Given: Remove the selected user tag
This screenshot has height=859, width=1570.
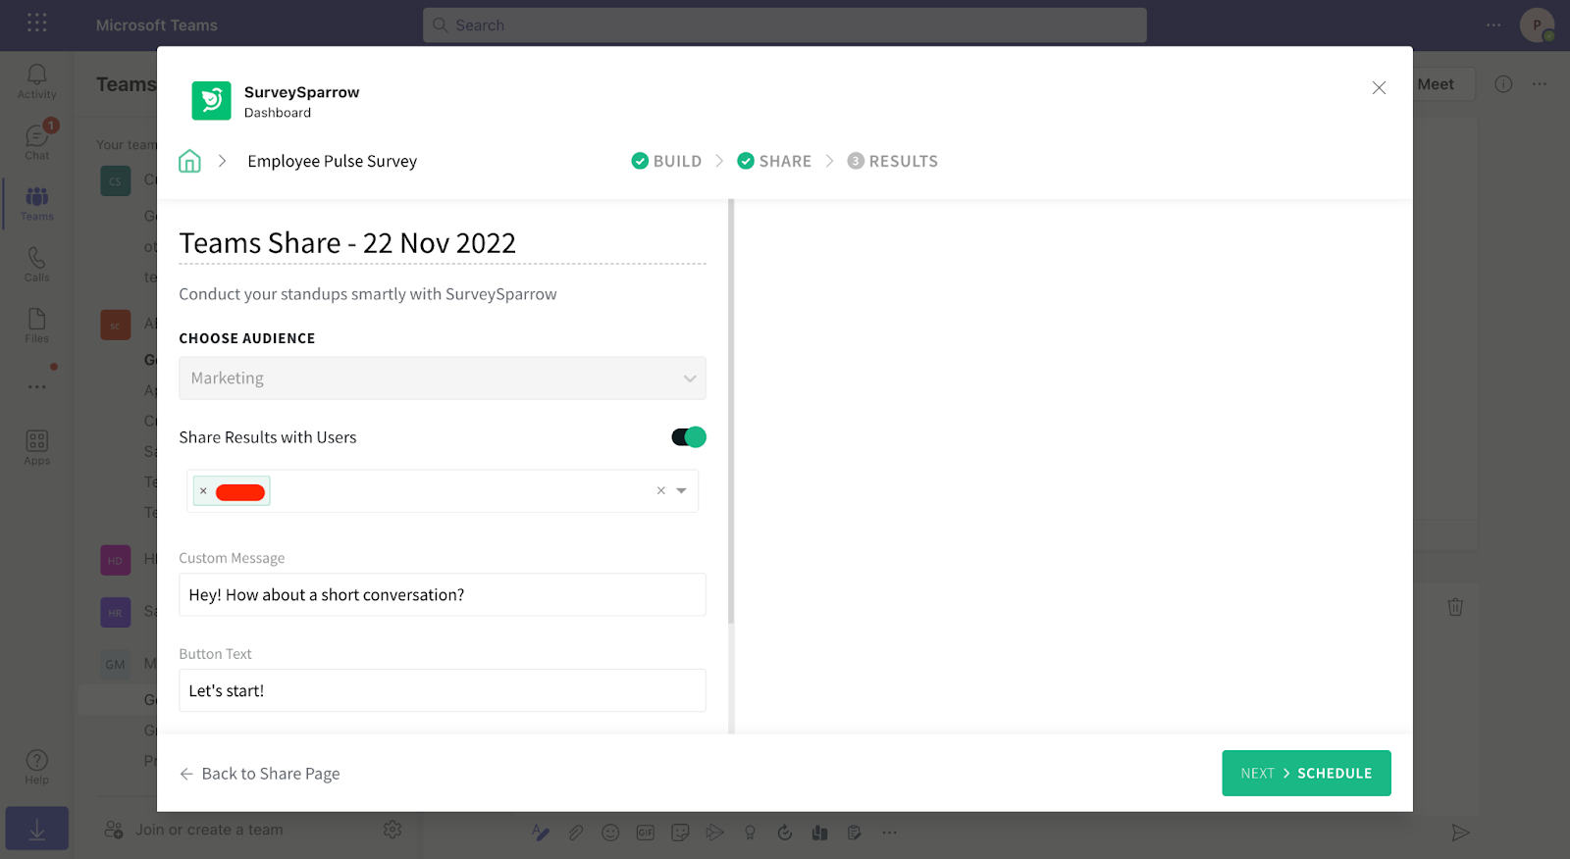Looking at the screenshot, I should tap(203, 491).
